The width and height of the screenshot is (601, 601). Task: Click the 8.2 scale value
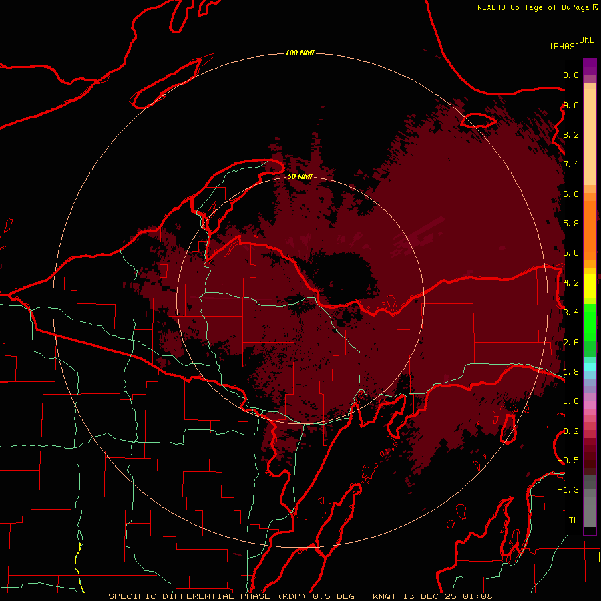[571, 134]
